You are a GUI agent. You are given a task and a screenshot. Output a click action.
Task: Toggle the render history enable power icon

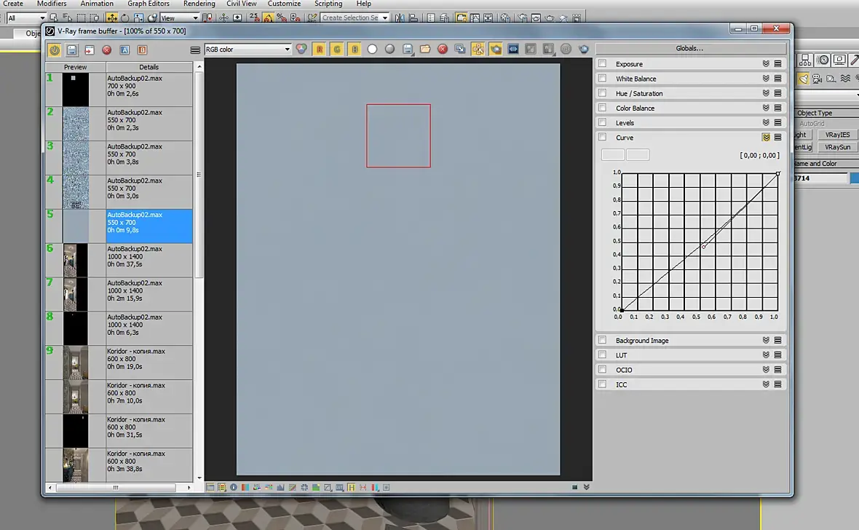coord(55,50)
